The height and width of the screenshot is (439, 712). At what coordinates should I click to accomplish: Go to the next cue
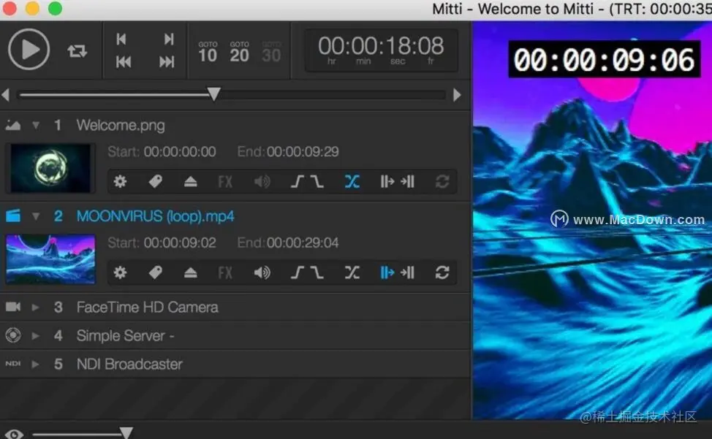[167, 61]
